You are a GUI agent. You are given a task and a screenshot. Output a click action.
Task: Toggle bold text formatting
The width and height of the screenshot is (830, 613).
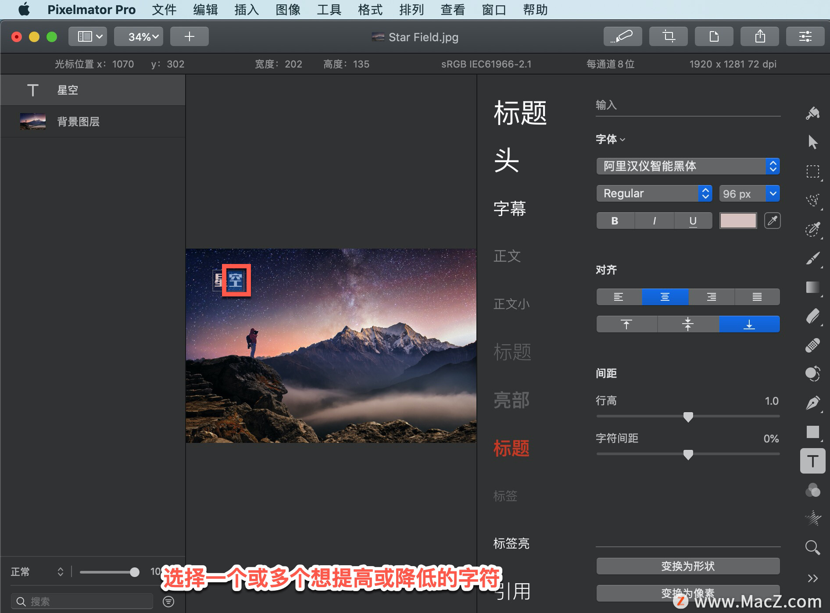pyautogui.click(x=615, y=221)
